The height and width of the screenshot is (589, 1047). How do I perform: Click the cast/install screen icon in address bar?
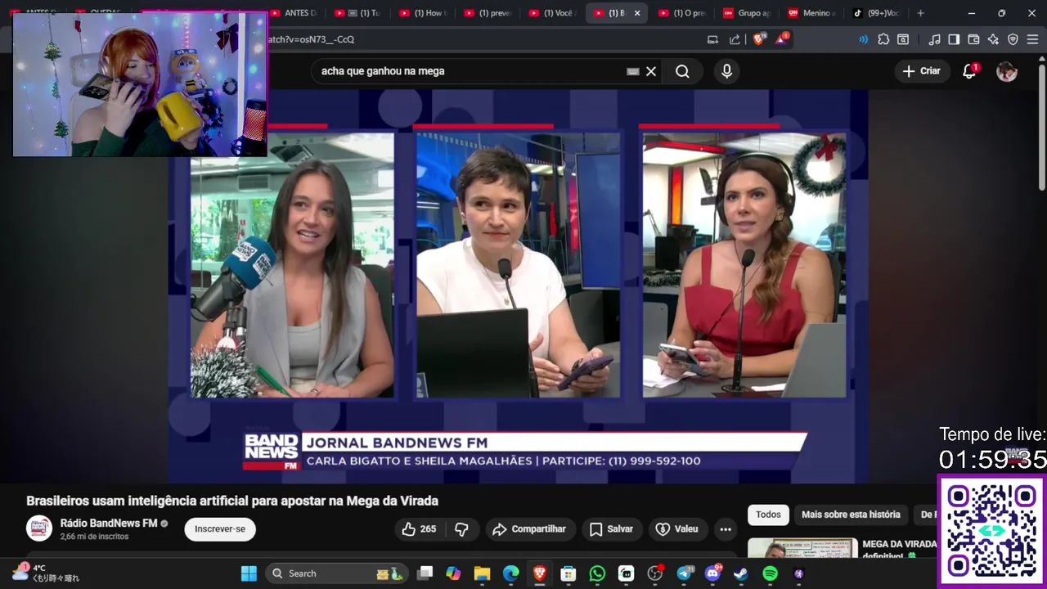[x=712, y=39]
